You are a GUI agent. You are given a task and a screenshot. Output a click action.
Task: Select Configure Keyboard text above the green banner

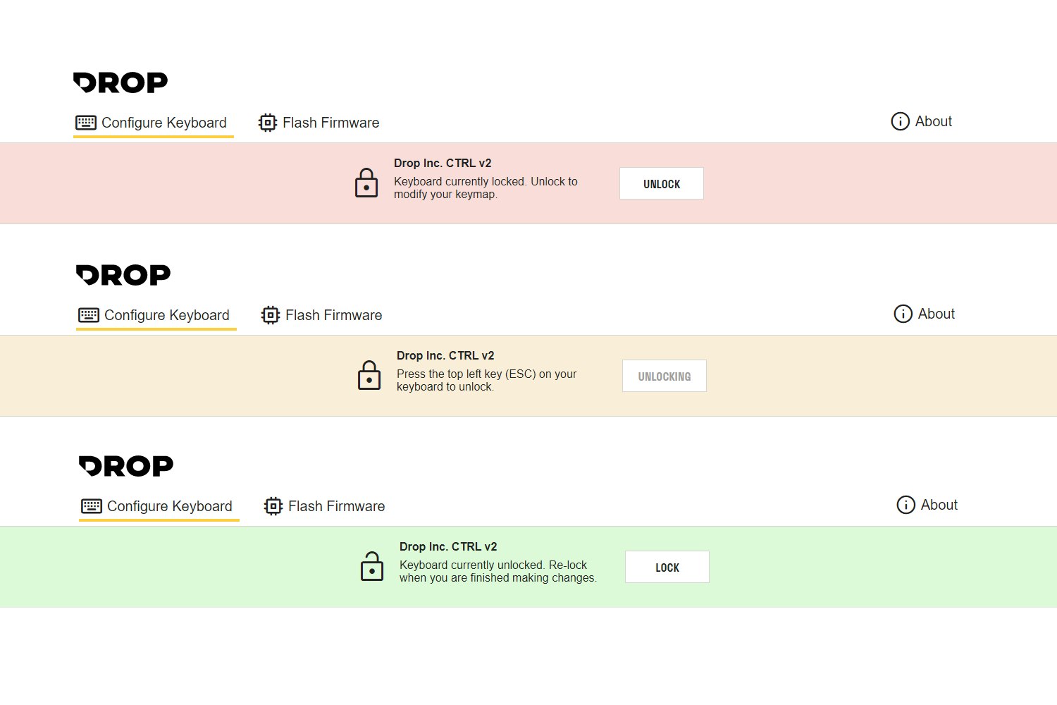coord(169,506)
